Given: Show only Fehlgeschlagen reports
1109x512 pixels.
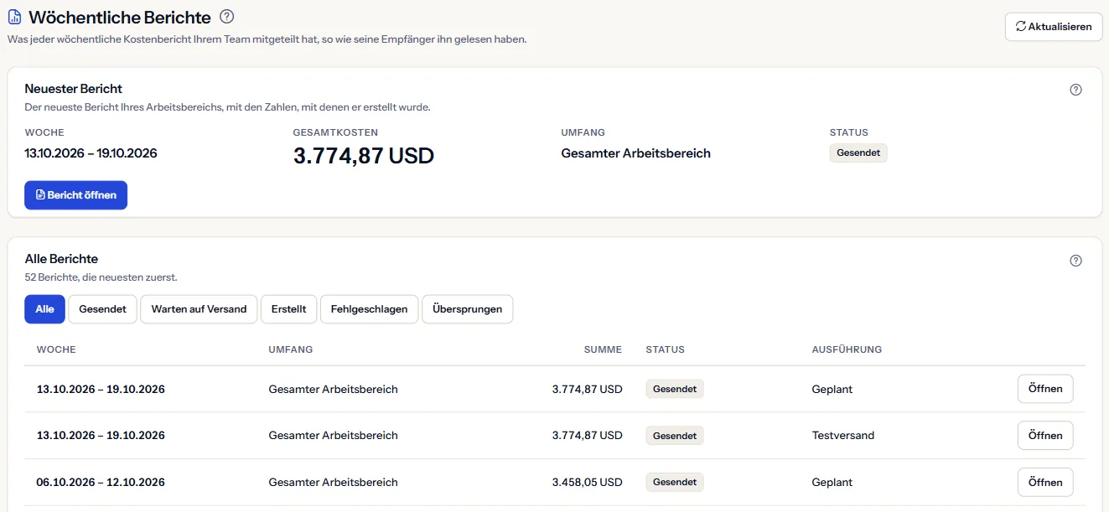Looking at the screenshot, I should pos(369,309).
